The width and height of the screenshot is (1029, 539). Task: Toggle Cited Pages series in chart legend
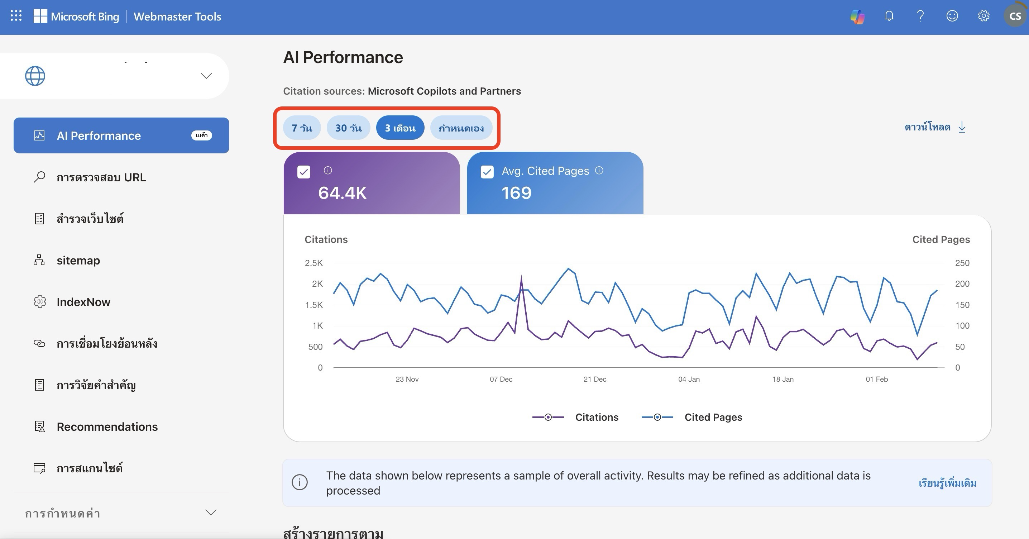pos(692,417)
